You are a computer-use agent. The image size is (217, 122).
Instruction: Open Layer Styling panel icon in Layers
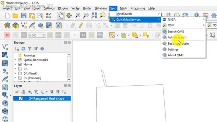tap(17, 92)
